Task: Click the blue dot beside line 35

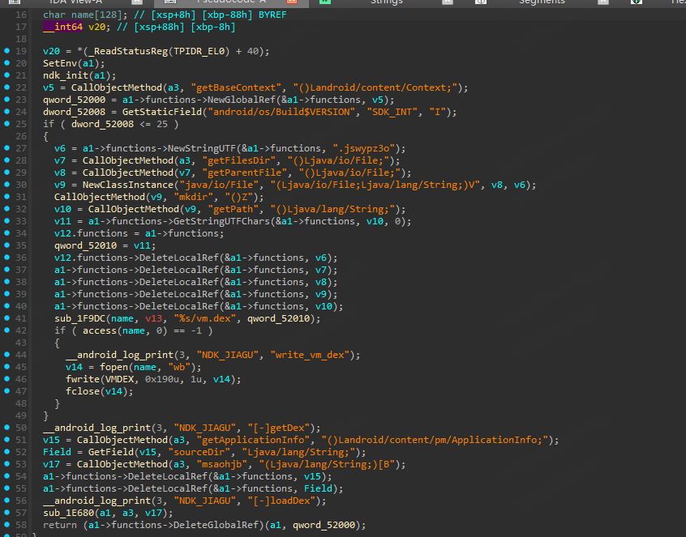Action: click(x=6, y=245)
